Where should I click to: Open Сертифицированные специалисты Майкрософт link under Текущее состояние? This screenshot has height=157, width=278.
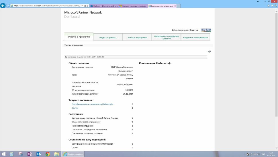[x=92, y=104]
